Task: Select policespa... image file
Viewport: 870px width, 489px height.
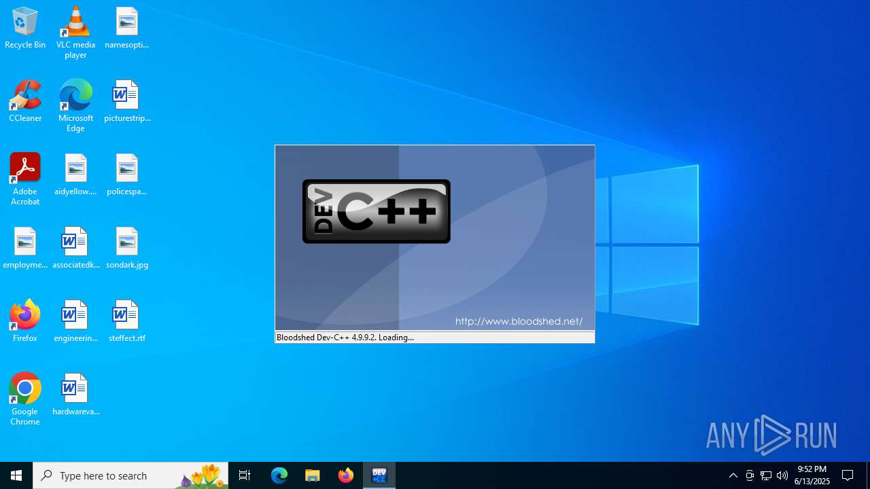Action: (x=126, y=175)
